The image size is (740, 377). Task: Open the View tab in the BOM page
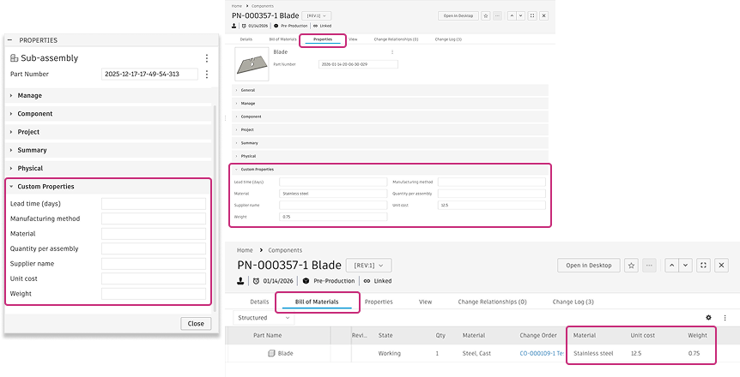coord(425,302)
